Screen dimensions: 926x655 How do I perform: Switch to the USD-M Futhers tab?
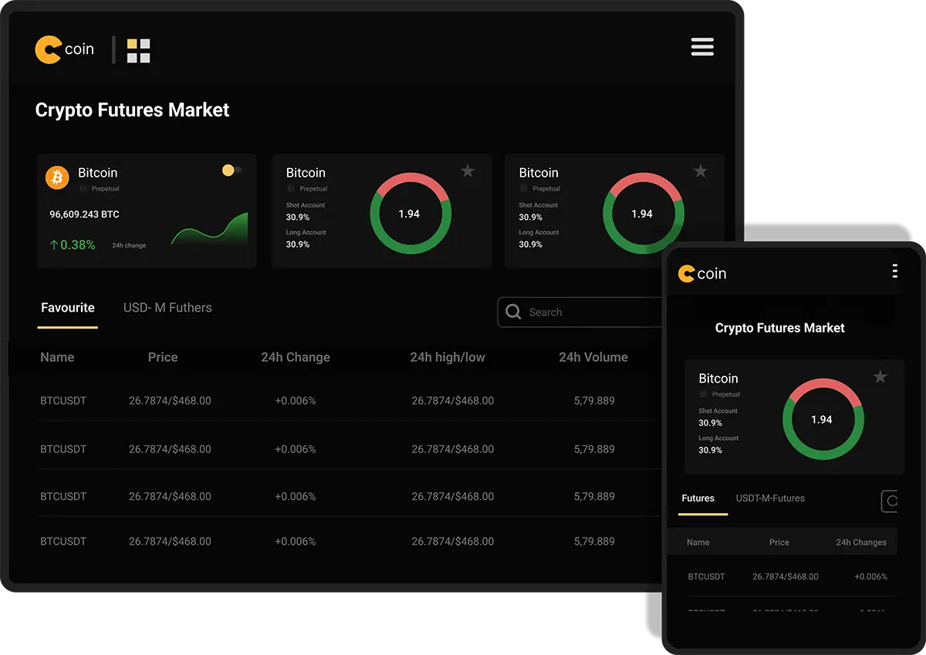[x=167, y=307]
